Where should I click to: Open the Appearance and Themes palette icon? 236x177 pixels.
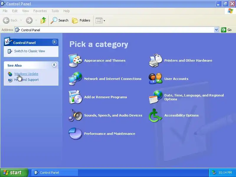click(76, 60)
